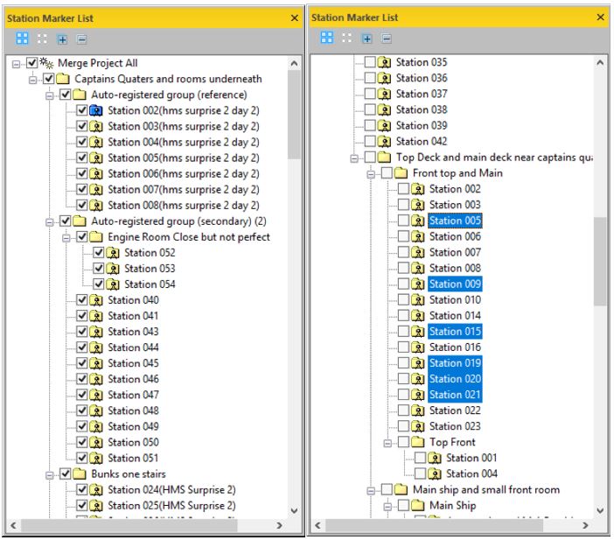This screenshot has width=614, height=540.
Task: Check the Top Front folder checkbox
Action: click(x=403, y=442)
